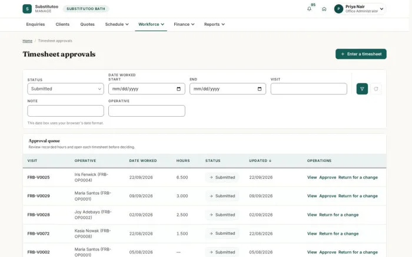The image size is (412, 257).
Task: Return FRB-V0028 for a change
Action: tap(338, 215)
